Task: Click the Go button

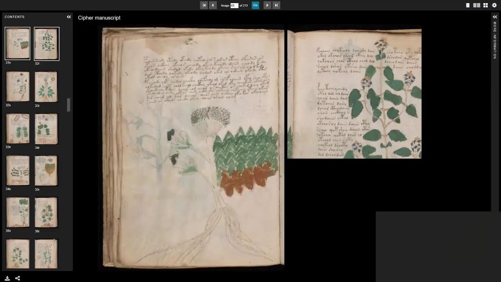Action: (255, 5)
